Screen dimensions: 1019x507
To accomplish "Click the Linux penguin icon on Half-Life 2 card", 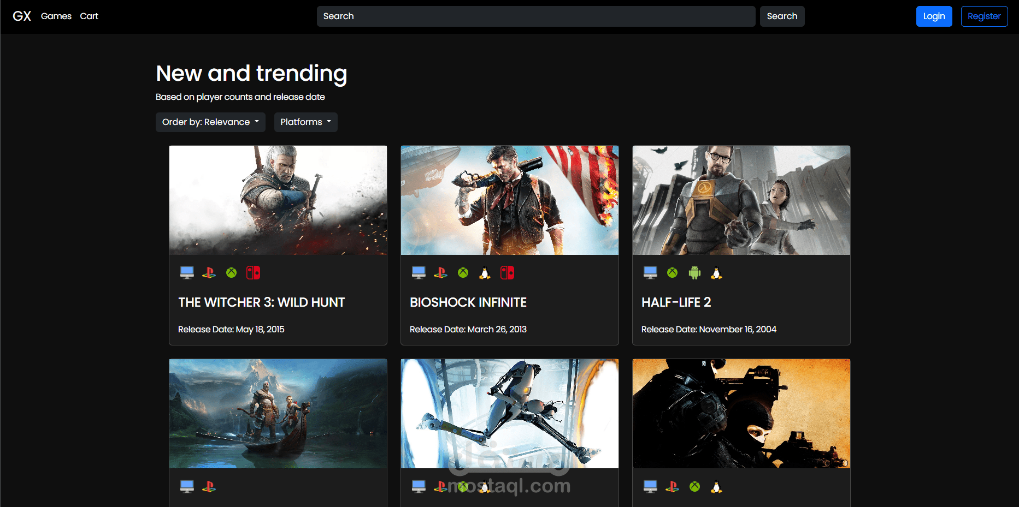I will (716, 273).
